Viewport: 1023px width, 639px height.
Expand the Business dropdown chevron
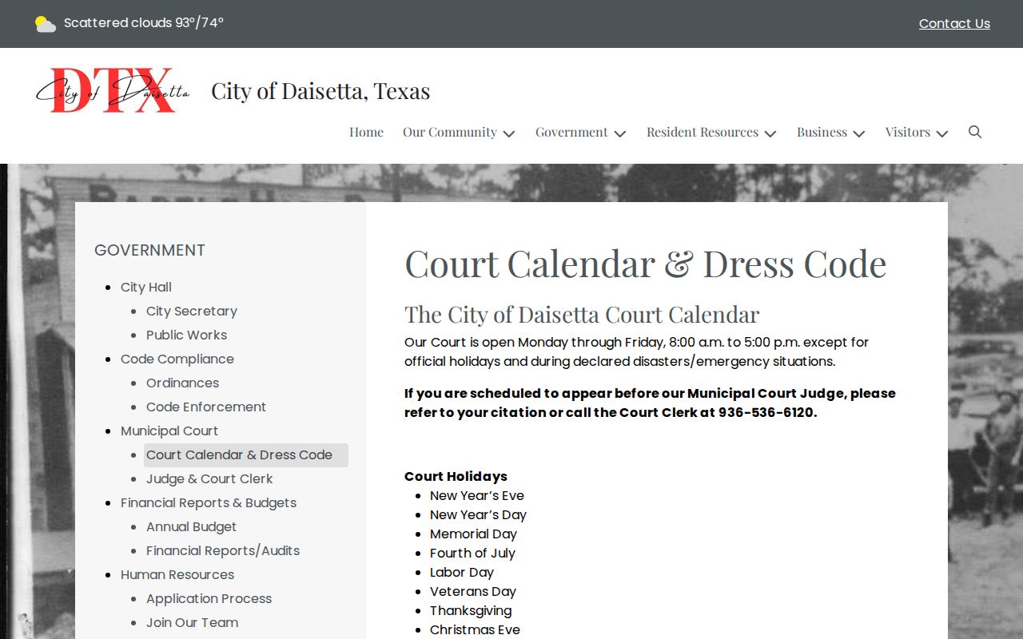pos(859,133)
